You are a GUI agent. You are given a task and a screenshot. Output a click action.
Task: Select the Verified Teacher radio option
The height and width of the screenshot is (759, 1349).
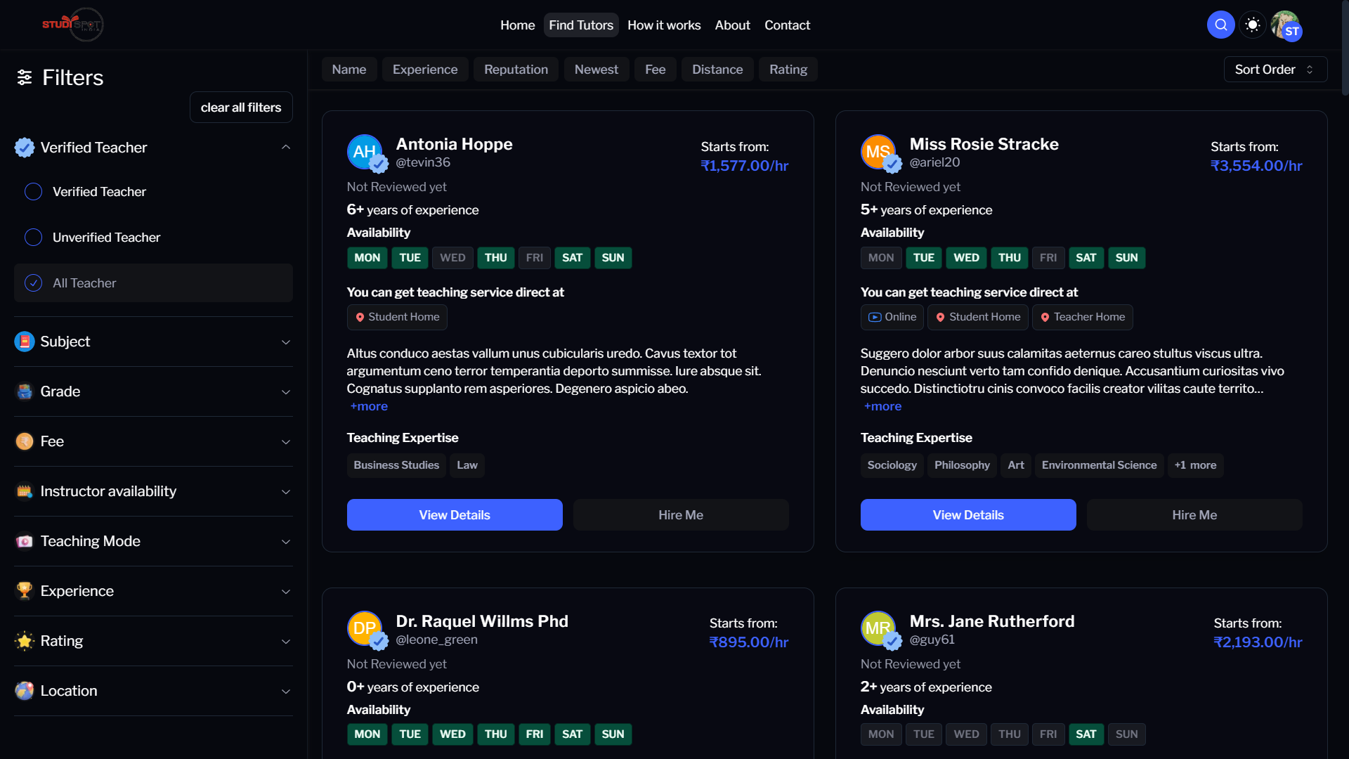(33, 192)
